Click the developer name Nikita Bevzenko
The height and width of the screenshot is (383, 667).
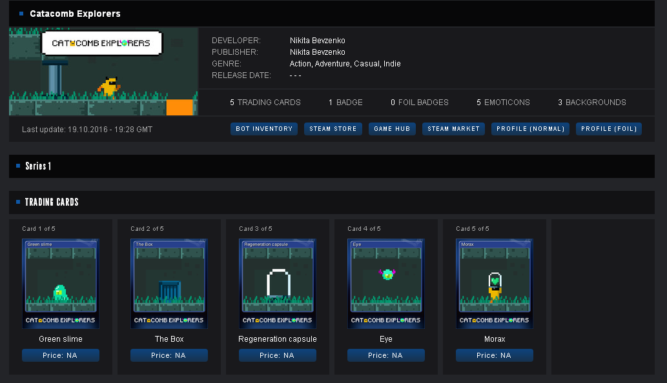(317, 41)
